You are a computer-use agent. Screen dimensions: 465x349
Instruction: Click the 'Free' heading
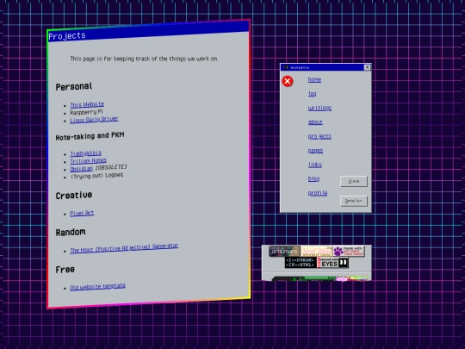(x=65, y=270)
